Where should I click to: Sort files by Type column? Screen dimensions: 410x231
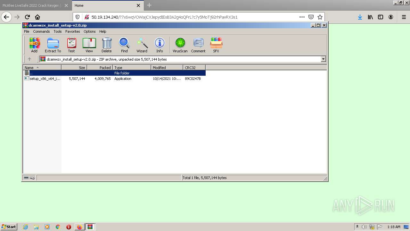pyautogui.click(x=132, y=67)
